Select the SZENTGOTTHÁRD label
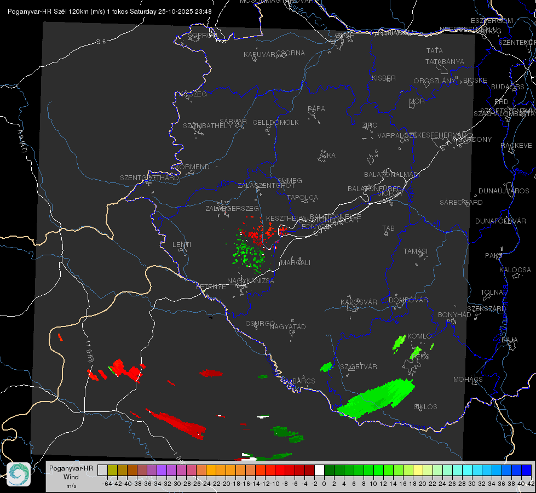 [x=149, y=178]
